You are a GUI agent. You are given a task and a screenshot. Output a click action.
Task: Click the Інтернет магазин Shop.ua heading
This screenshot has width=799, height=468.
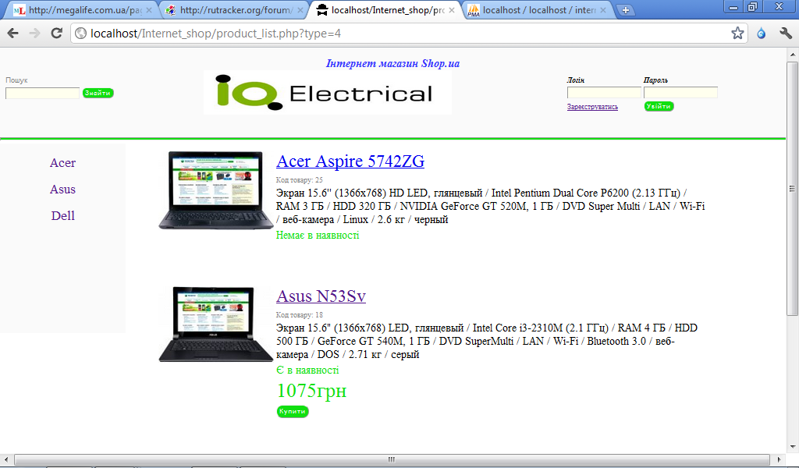(x=392, y=64)
